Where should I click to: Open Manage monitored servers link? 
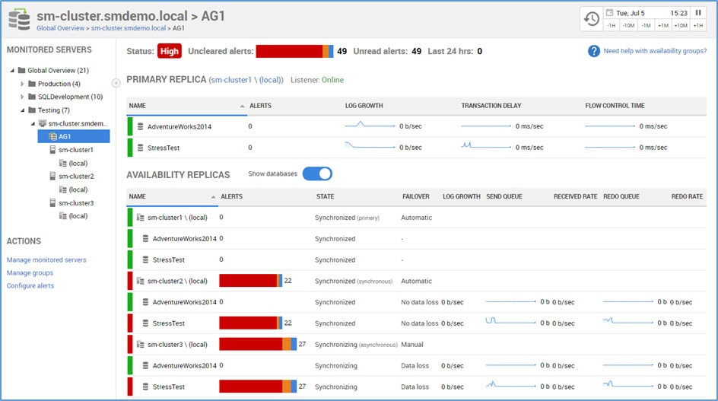pyautogui.click(x=46, y=259)
